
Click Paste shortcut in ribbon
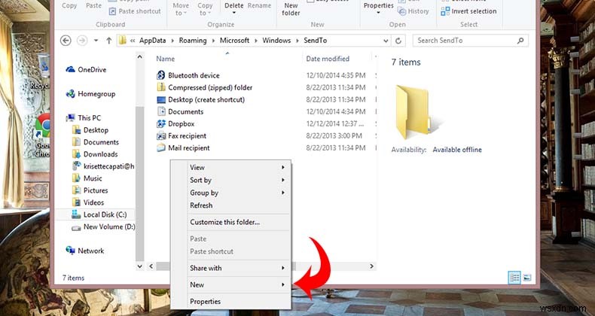135,11
